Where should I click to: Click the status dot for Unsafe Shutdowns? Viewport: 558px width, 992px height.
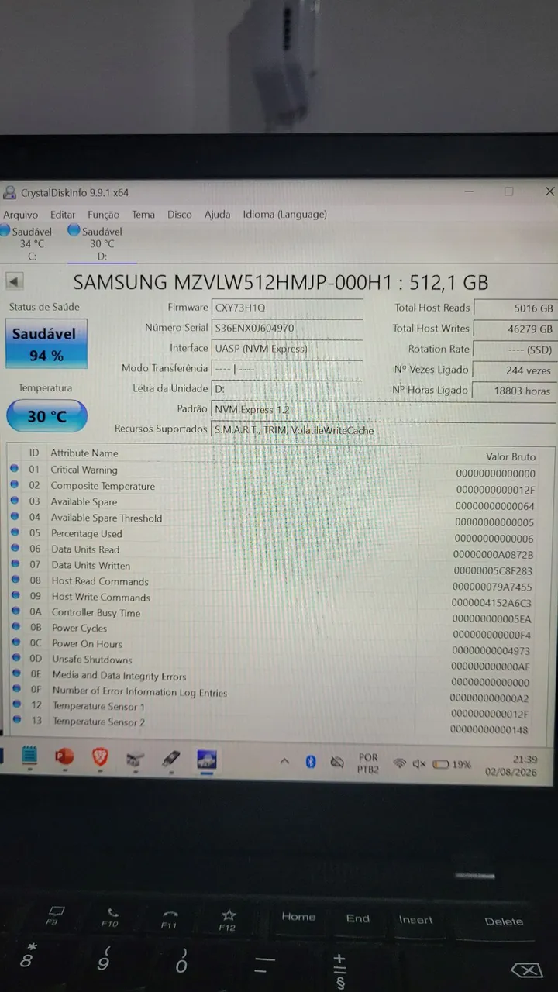pyautogui.click(x=15, y=659)
